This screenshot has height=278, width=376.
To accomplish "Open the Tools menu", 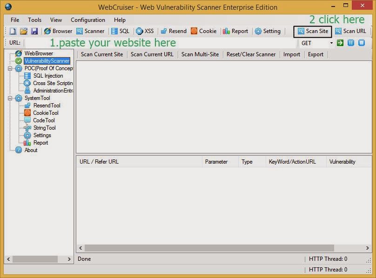I will tap(34, 20).
